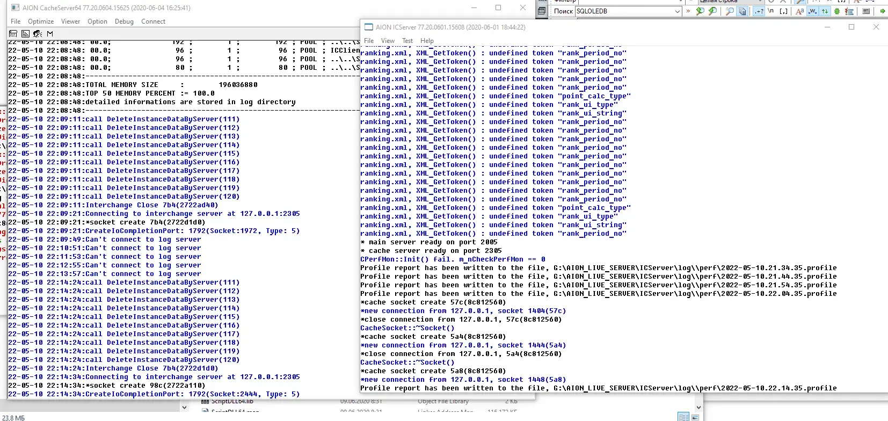This screenshot has width=888, height=421.
Task: Click '* main server ready on port 2005'
Action: click(x=429, y=242)
